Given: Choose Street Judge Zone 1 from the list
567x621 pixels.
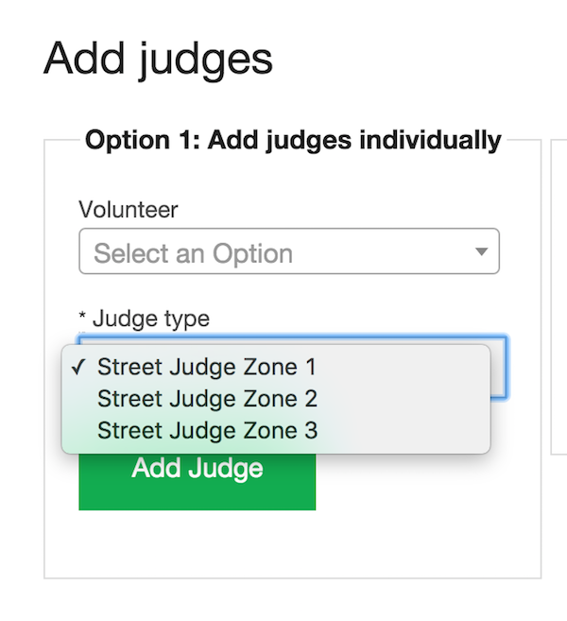Looking at the screenshot, I should 206,367.
